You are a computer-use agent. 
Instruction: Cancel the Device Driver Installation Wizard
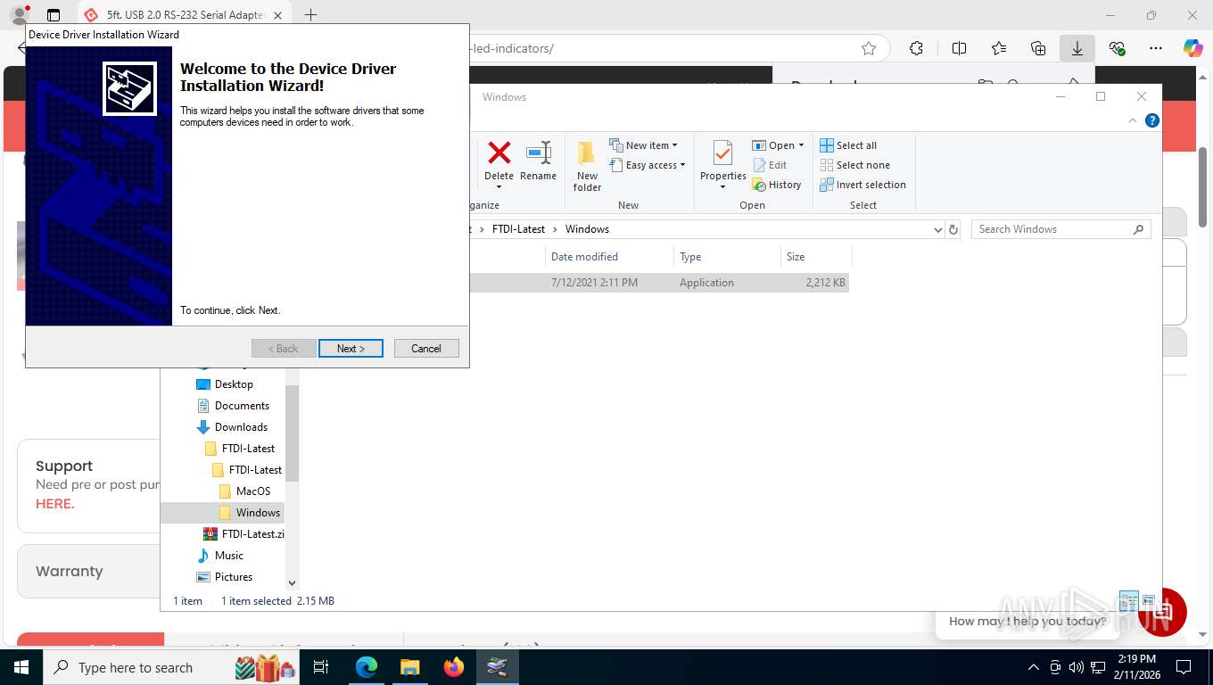pyautogui.click(x=426, y=349)
